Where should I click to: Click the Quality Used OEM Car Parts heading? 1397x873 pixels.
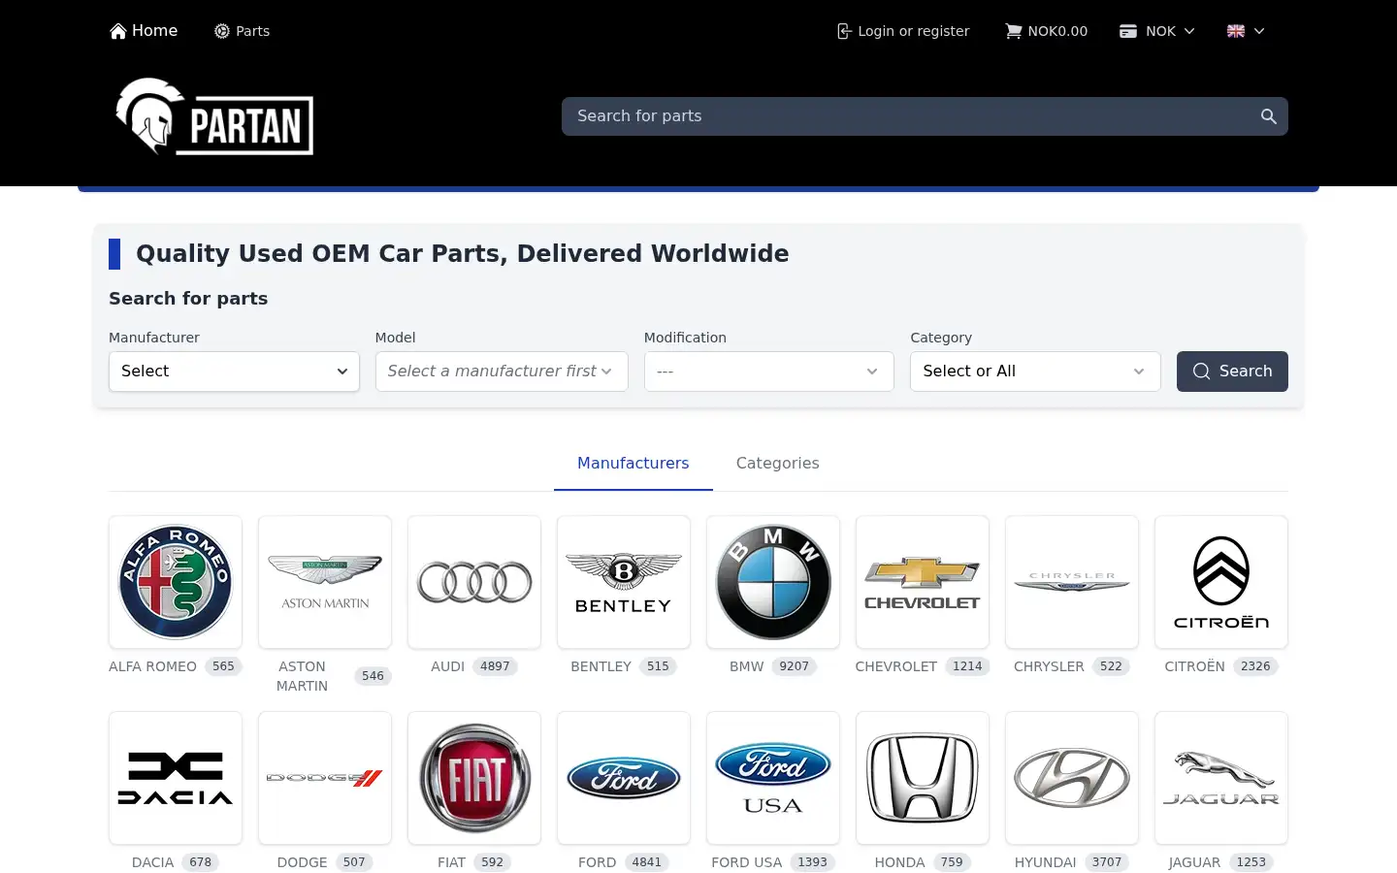pyautogui.click(x=463, y=254)
